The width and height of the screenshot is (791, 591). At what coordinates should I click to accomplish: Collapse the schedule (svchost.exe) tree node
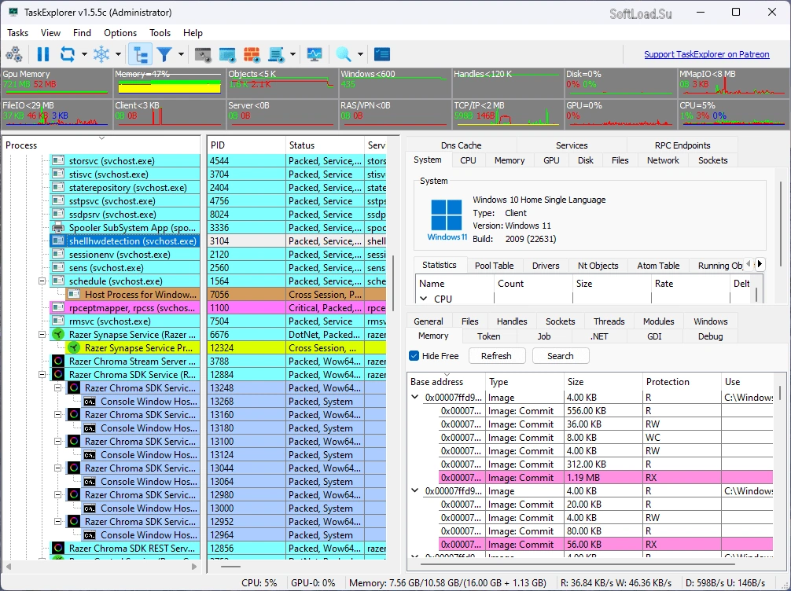click(42, 281)
